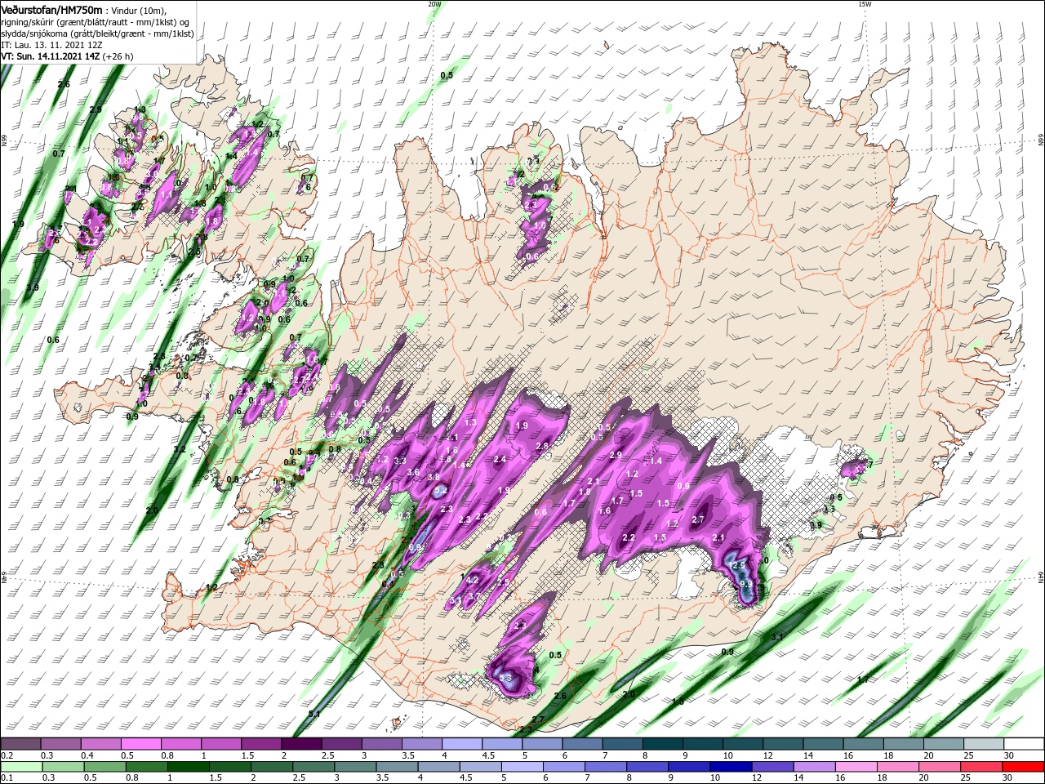Pick the medium green 0.5 swatch in the lower legend
Image resolution: width=1045 pixels, height=784 pixels.
(x=105, y=767)
